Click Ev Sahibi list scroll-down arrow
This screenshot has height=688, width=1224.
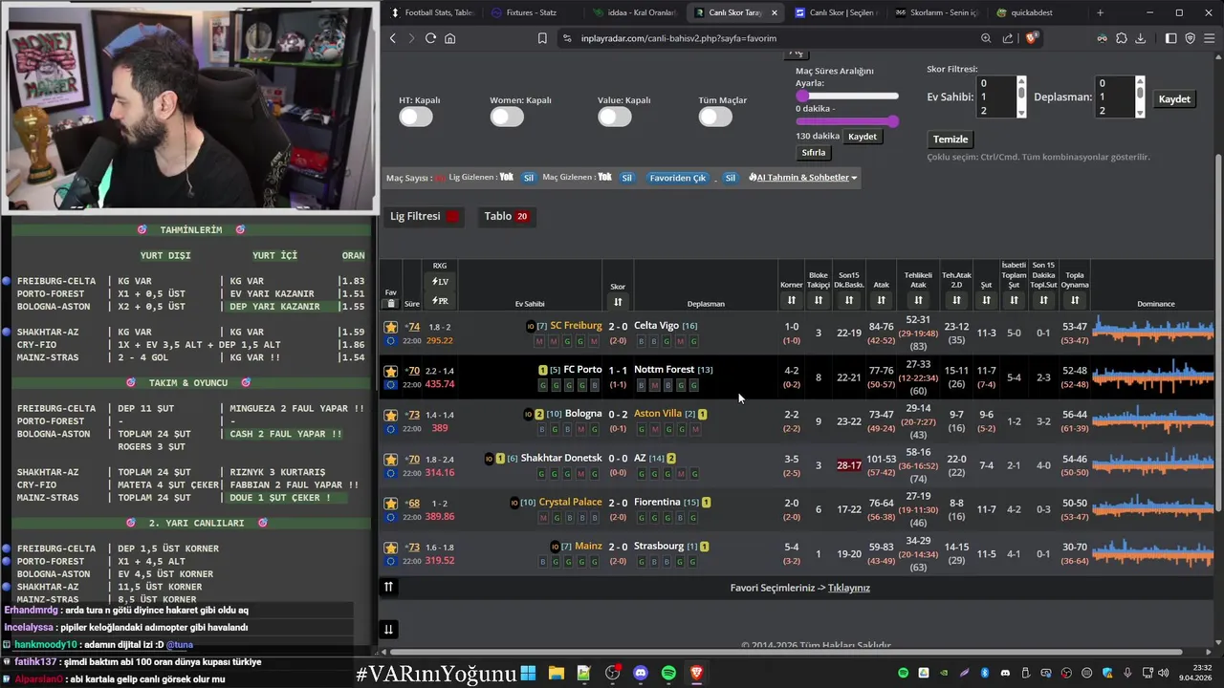1021,113
